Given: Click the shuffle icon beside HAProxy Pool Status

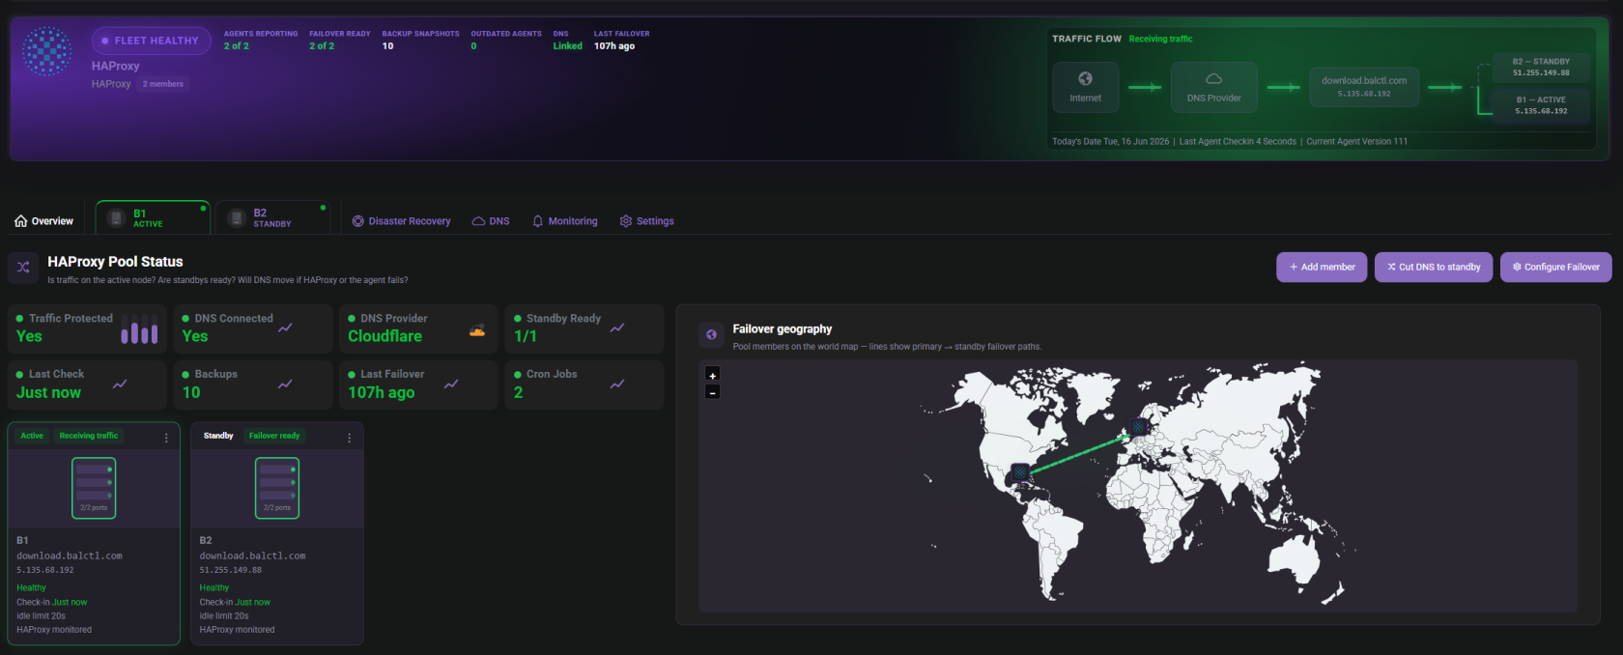Looking at the screenshot, I should [23, 267].
